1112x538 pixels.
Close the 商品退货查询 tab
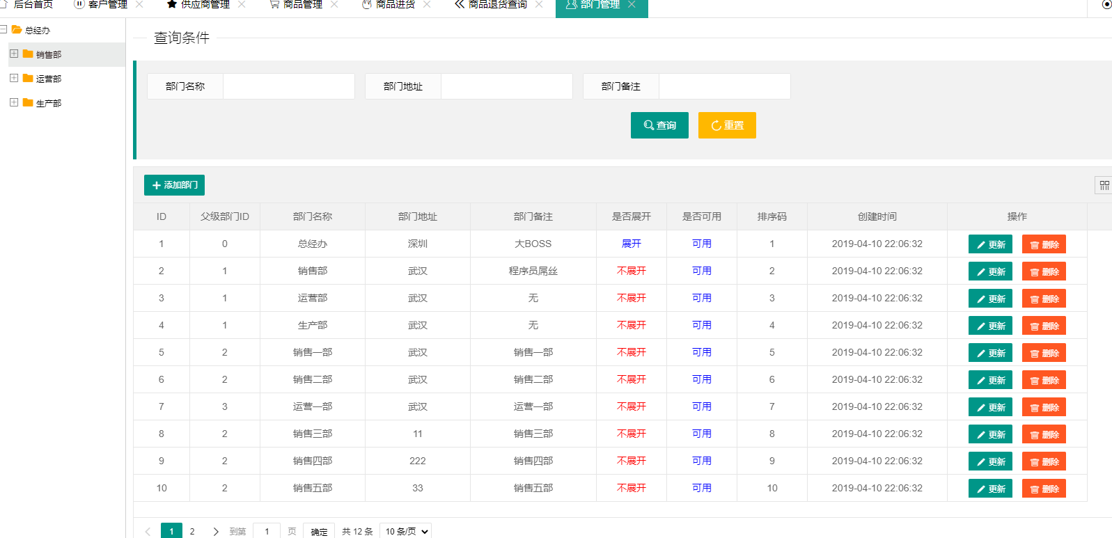(x=539, y=4)
